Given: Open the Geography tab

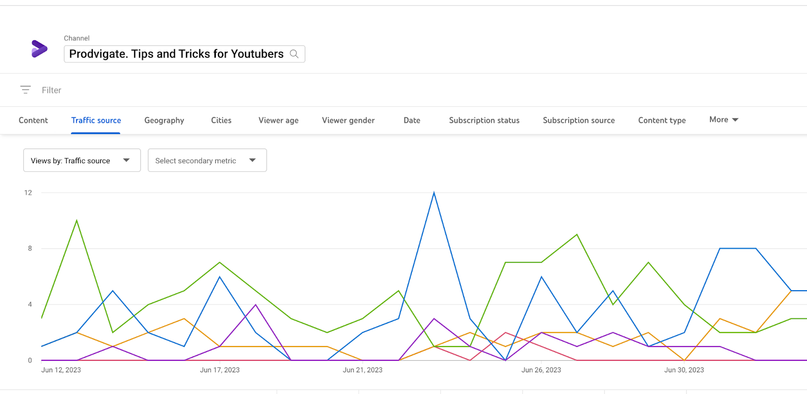Looking at the screenshot, I should pyautogui.click(x=164, y=120).
